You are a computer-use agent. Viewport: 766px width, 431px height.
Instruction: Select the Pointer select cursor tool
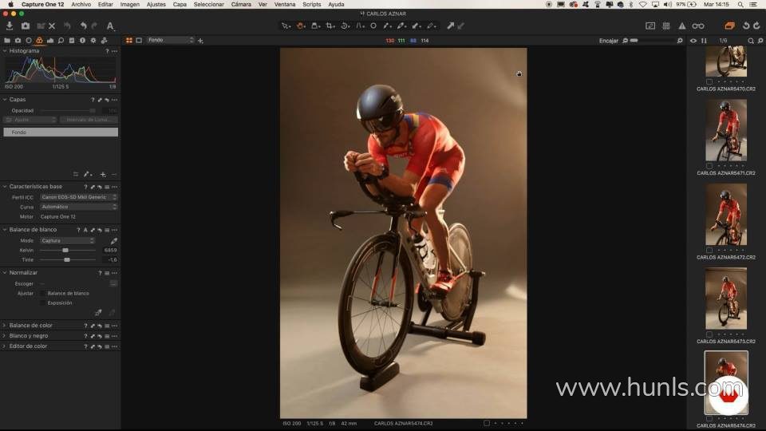286,26
